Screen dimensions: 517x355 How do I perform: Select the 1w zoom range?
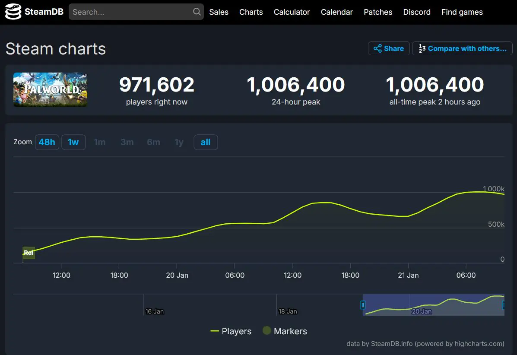73,142
